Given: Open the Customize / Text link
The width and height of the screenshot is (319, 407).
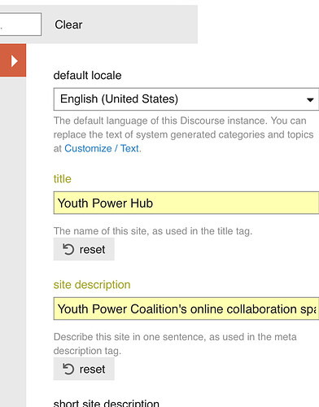Looking at the screenshot, I should [102, 148].
